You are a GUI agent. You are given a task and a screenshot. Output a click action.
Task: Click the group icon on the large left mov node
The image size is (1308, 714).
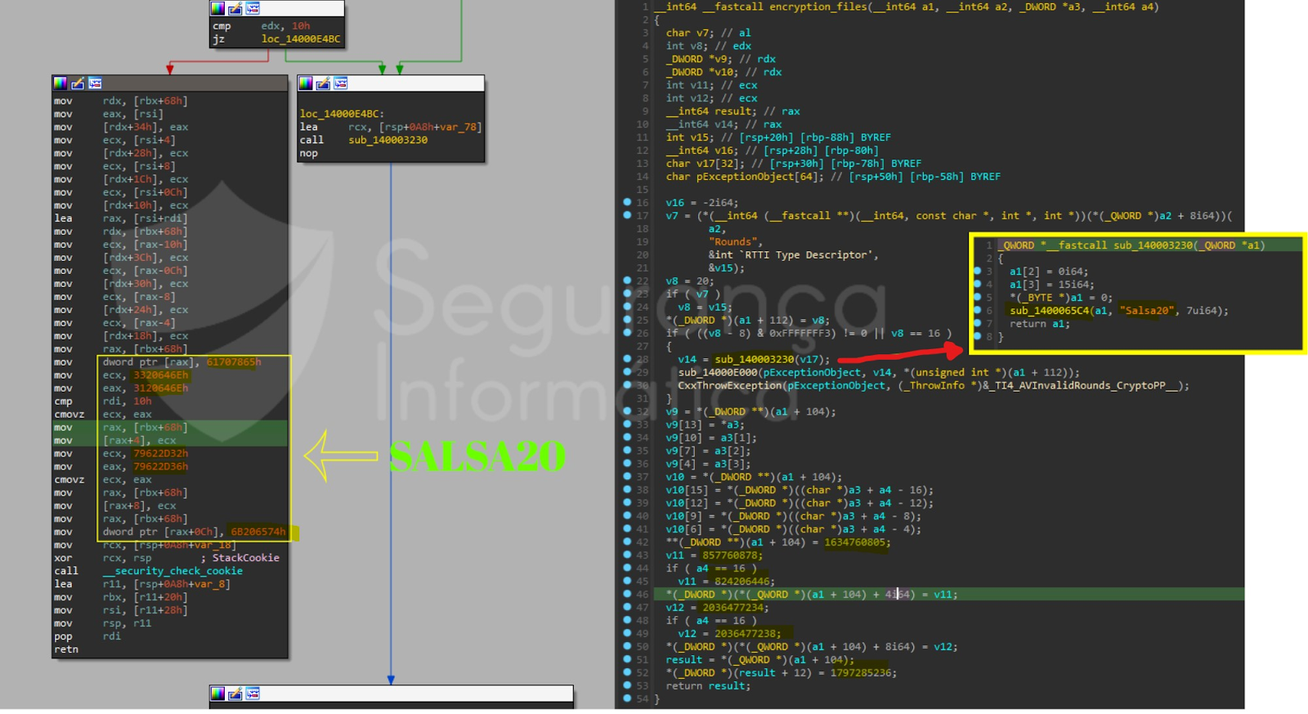point(96,83)
